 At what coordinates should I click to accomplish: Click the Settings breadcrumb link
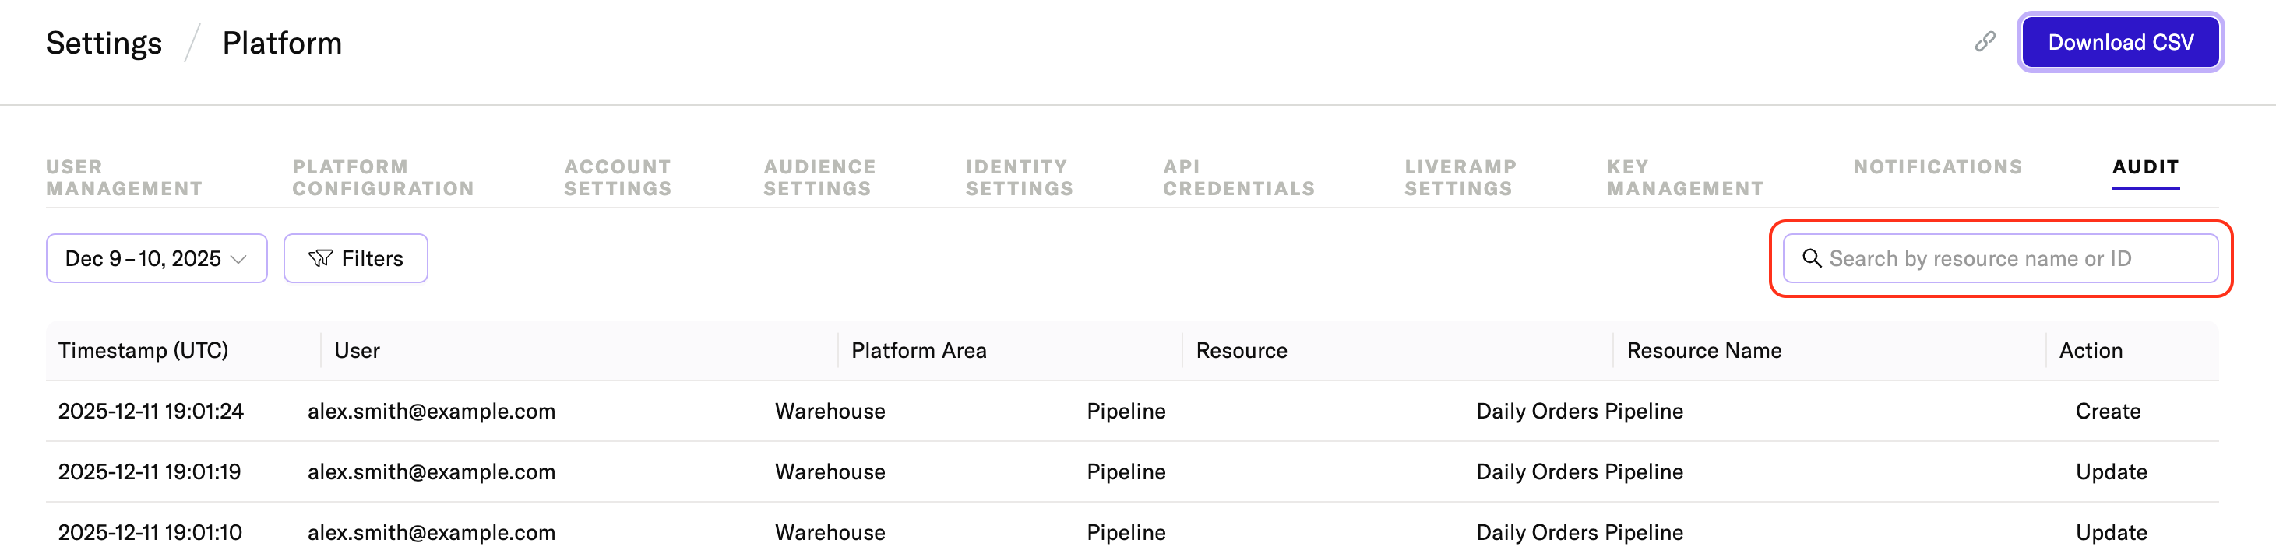[104, 44]
